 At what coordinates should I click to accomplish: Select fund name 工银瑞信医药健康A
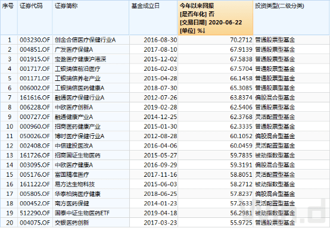(80, 88)
